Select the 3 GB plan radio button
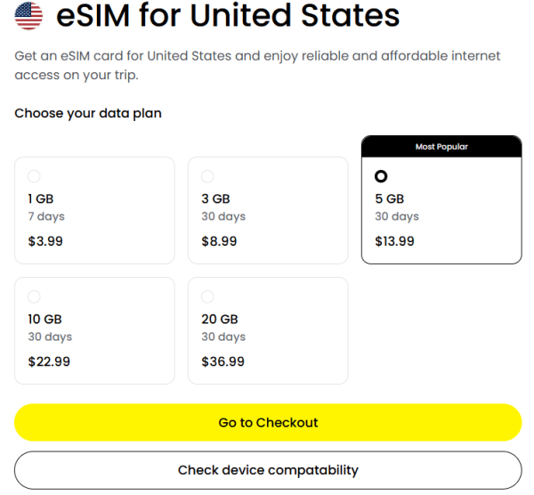 point(208,176)
